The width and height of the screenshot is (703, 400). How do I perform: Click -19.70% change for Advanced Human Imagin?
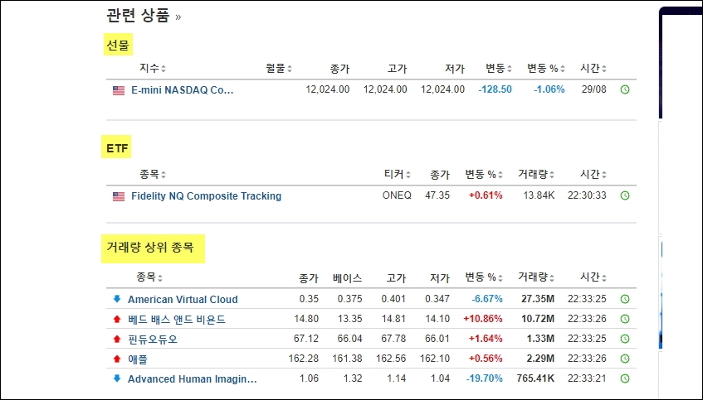point(485,378)
